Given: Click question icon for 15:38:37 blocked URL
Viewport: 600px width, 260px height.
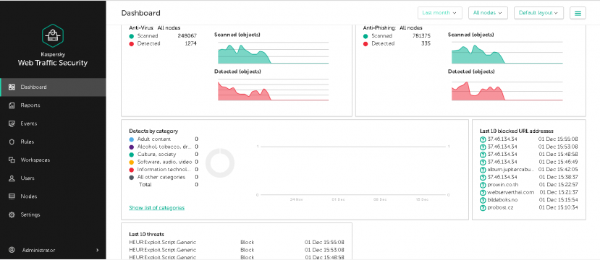Looking at the screenshot, I should click(x=483, y=178).
